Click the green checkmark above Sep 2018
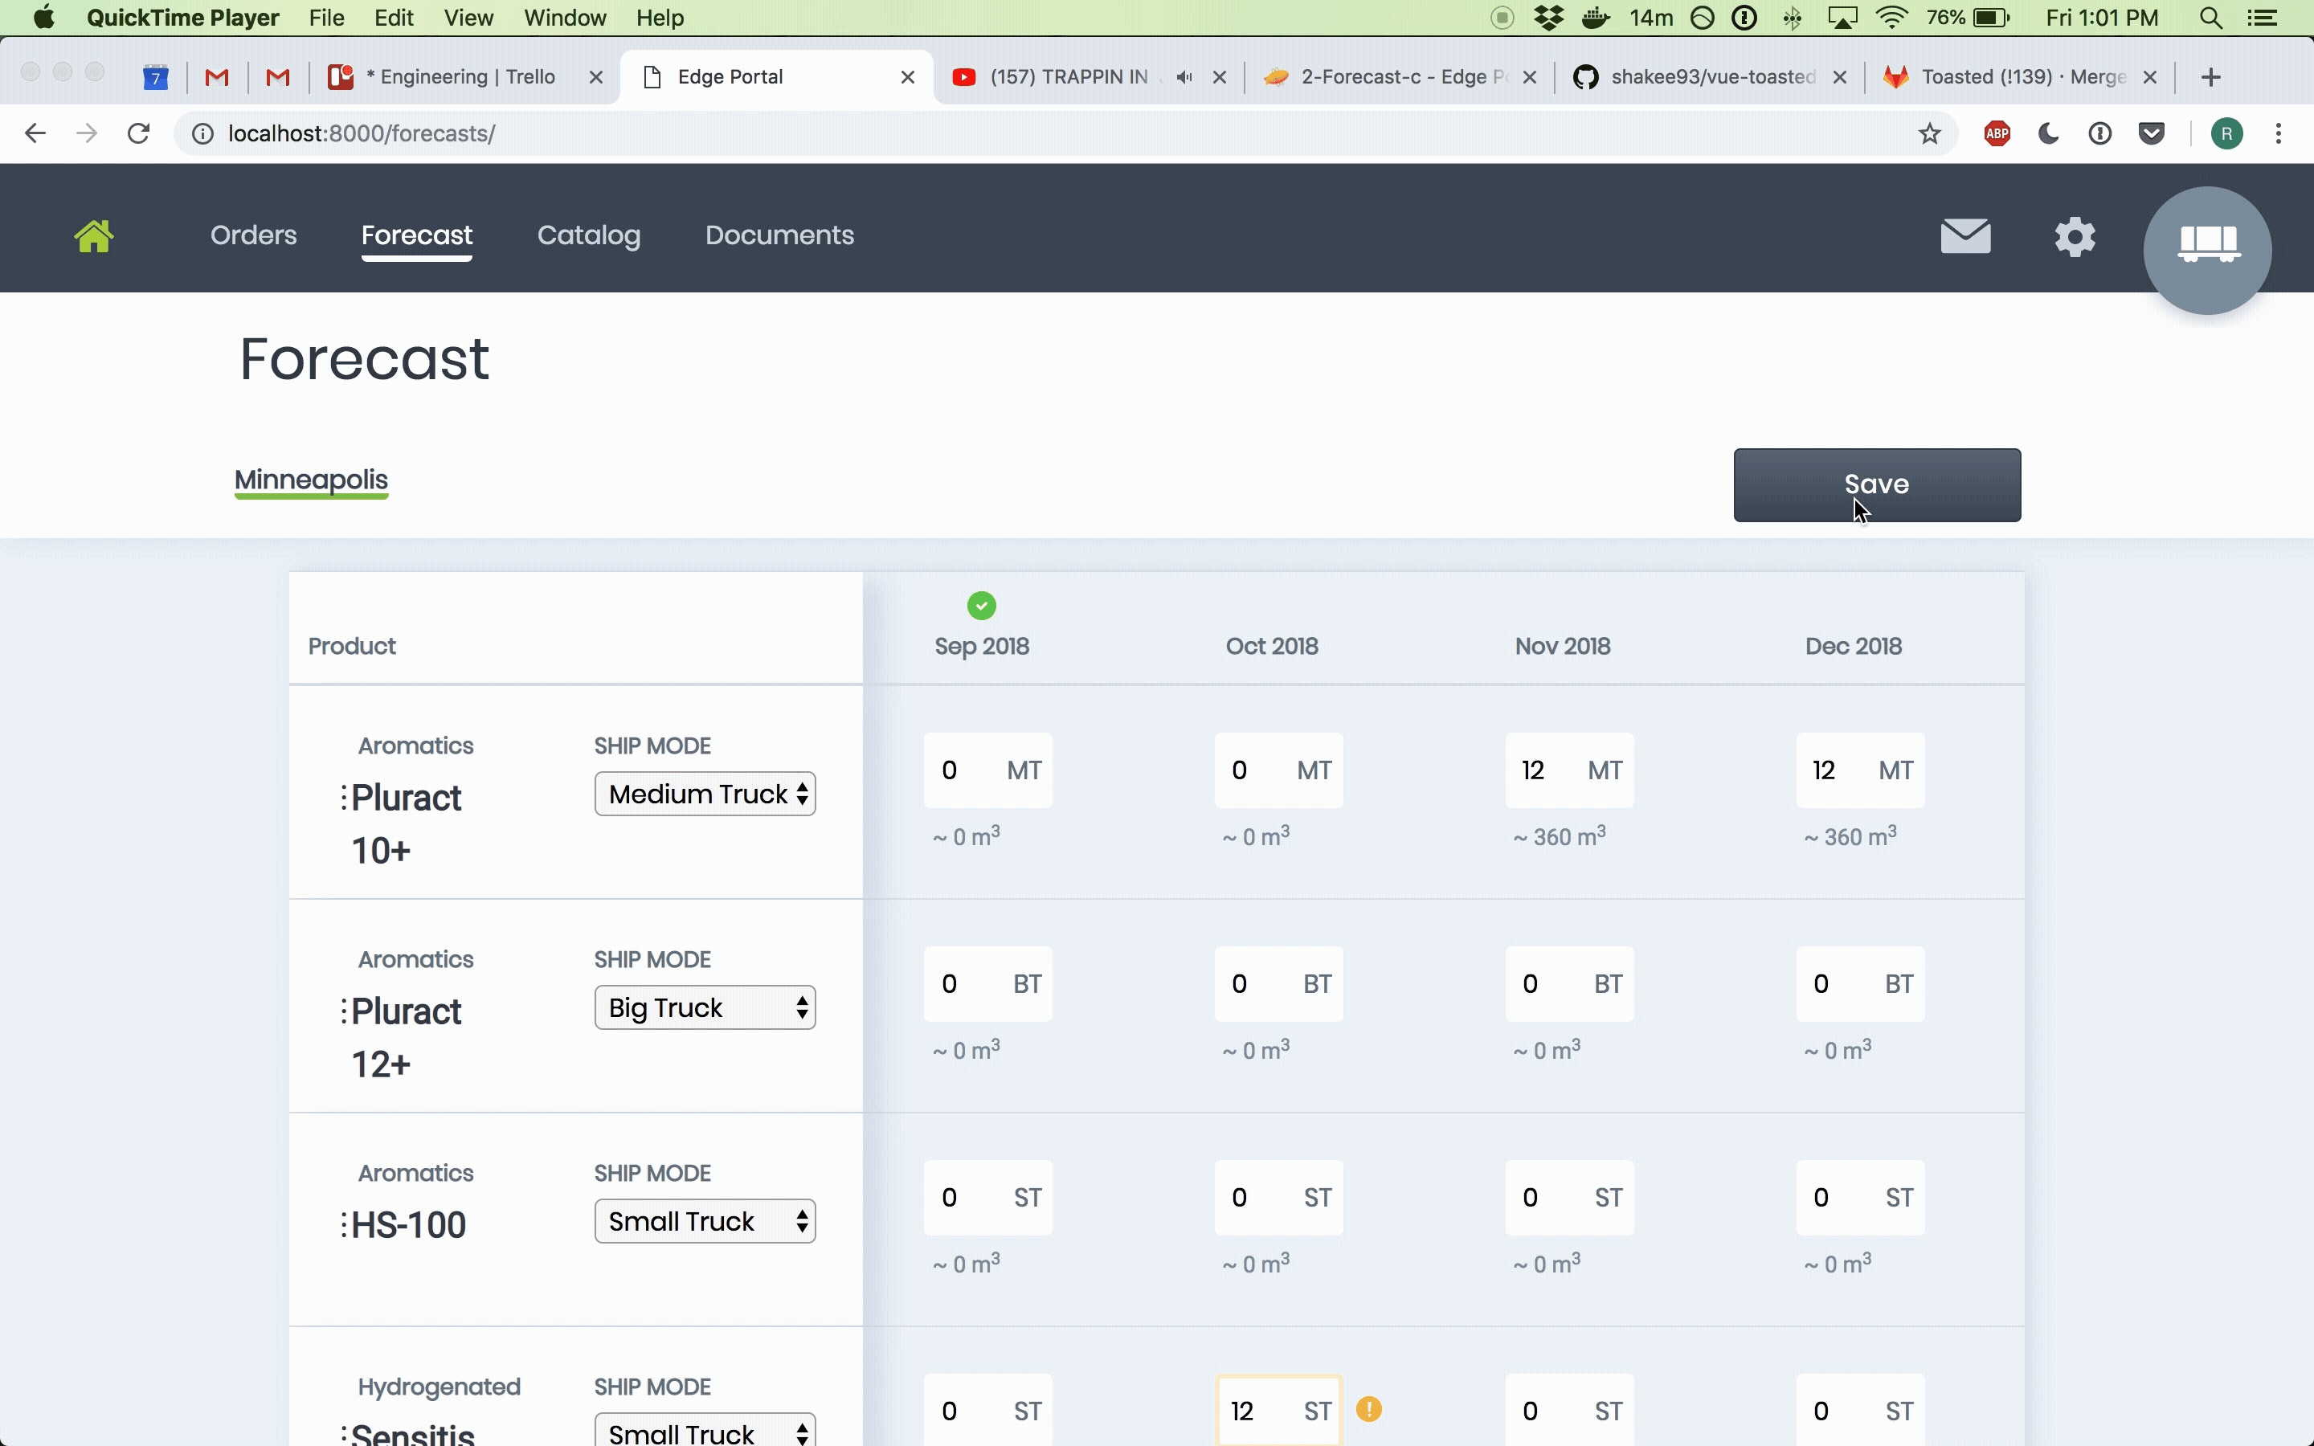This screenshot has height=1446, width=2314. (981, 606)
